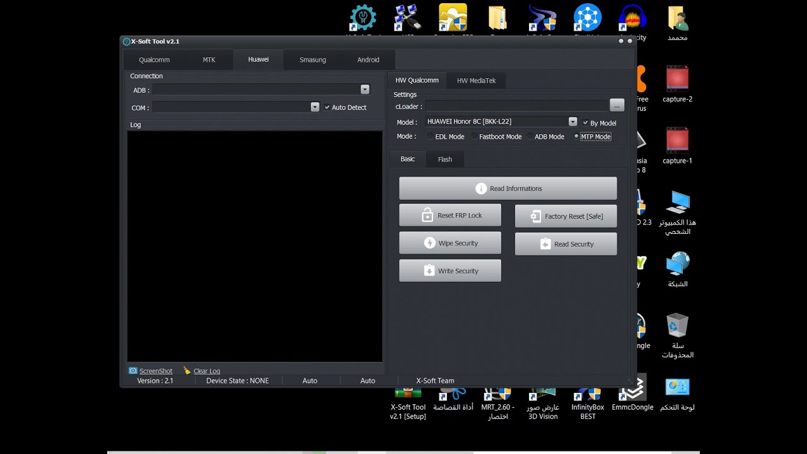Open the capture-2 video file
807x454 pixels.
click(678, 79)
